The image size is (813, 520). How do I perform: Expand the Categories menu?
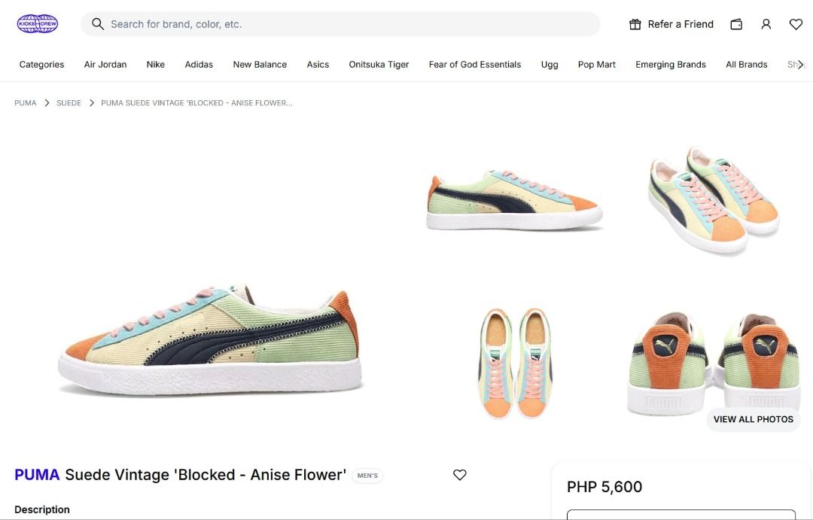click(41, 64)
